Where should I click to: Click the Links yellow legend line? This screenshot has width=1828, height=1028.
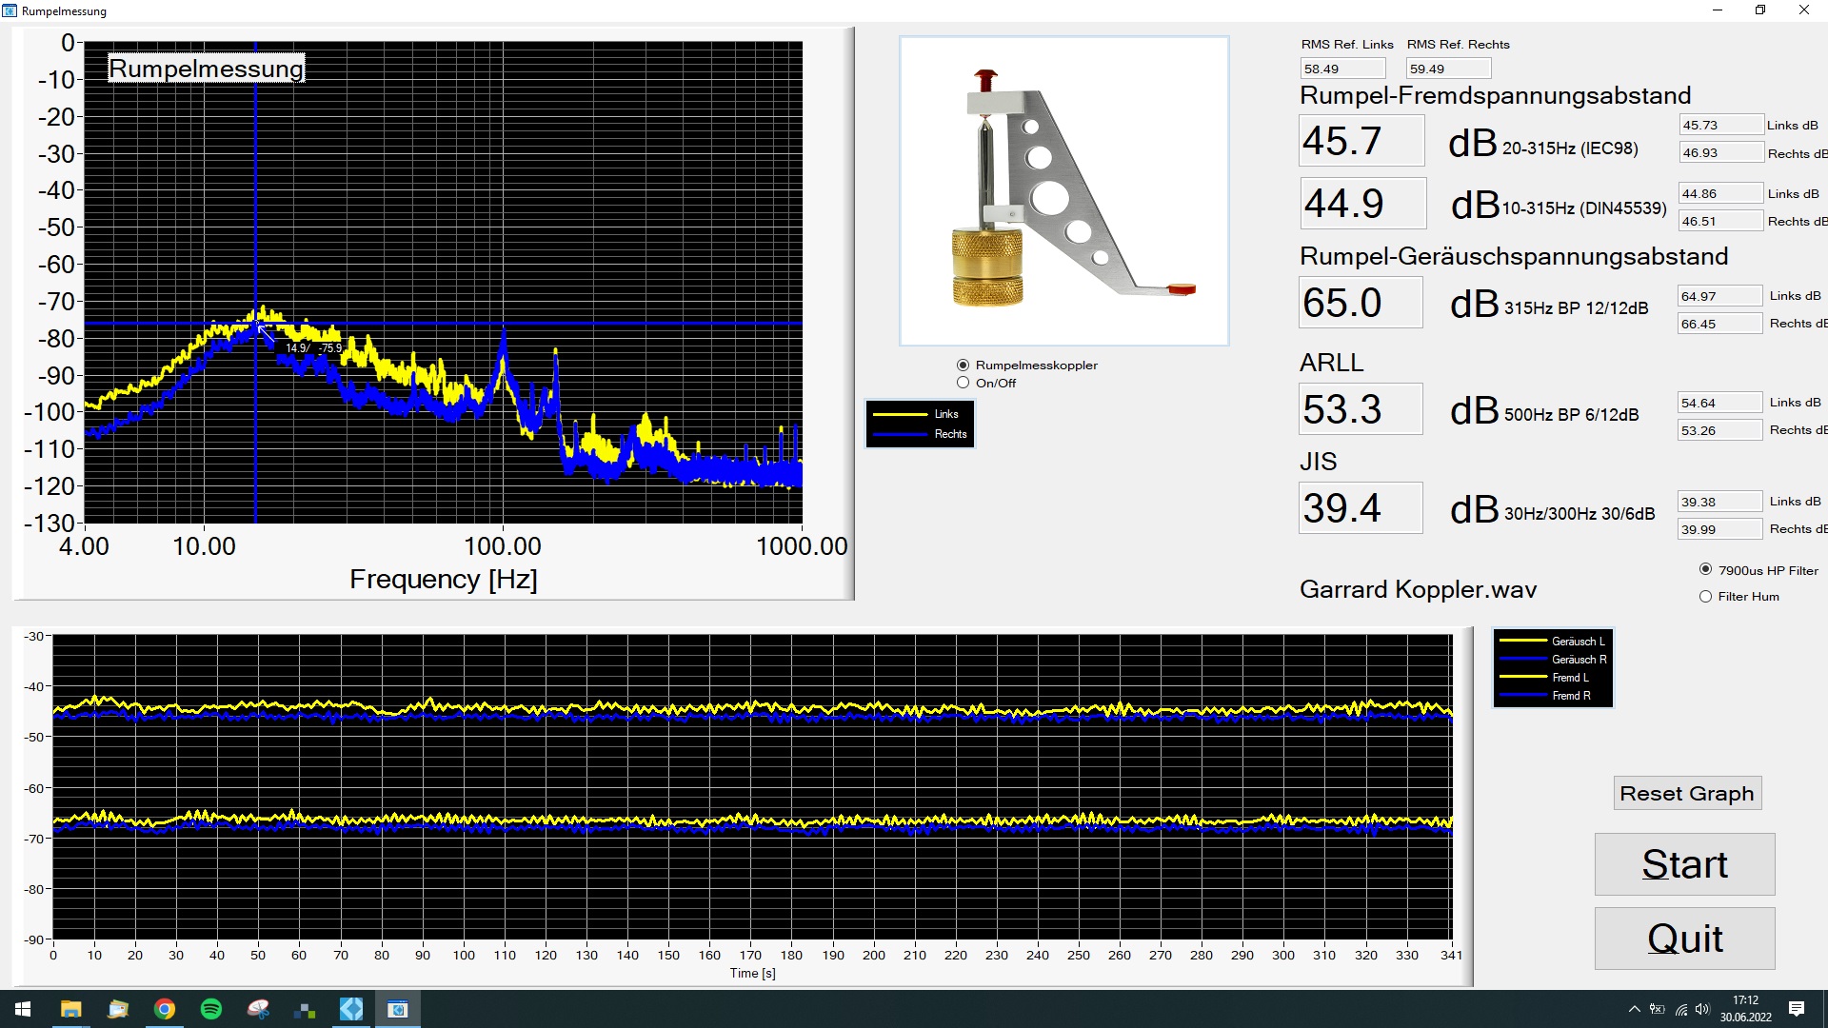click(x=900, y=414)
